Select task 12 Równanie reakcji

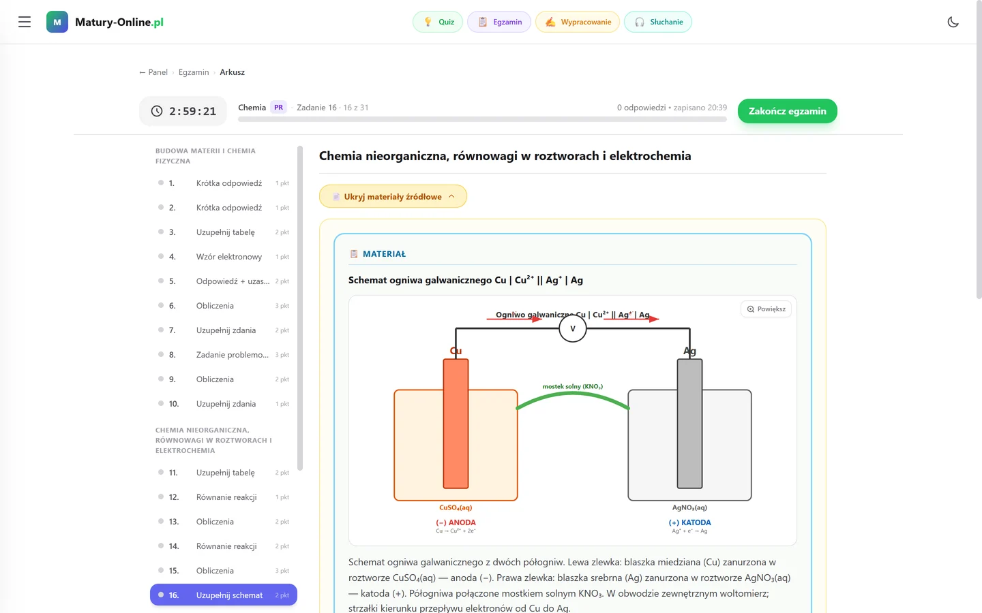pyautogui.click(x=224, y=497)
